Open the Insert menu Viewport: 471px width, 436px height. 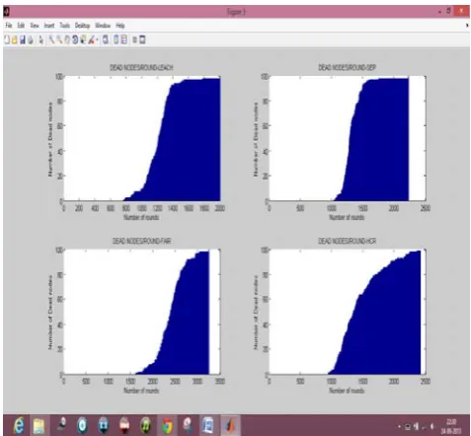[49, 26]
